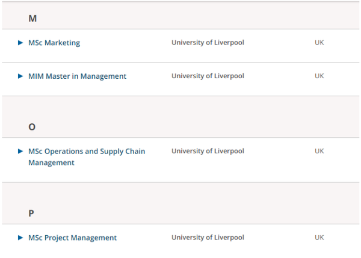The height and width of the screenshot is (258, 361).
Task: Select the M section heading
Action: [x=32, y=19]
